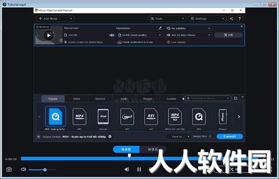Select the MP4 H.264 HD 720p preset
279x179 pixels.
[175, 118]
